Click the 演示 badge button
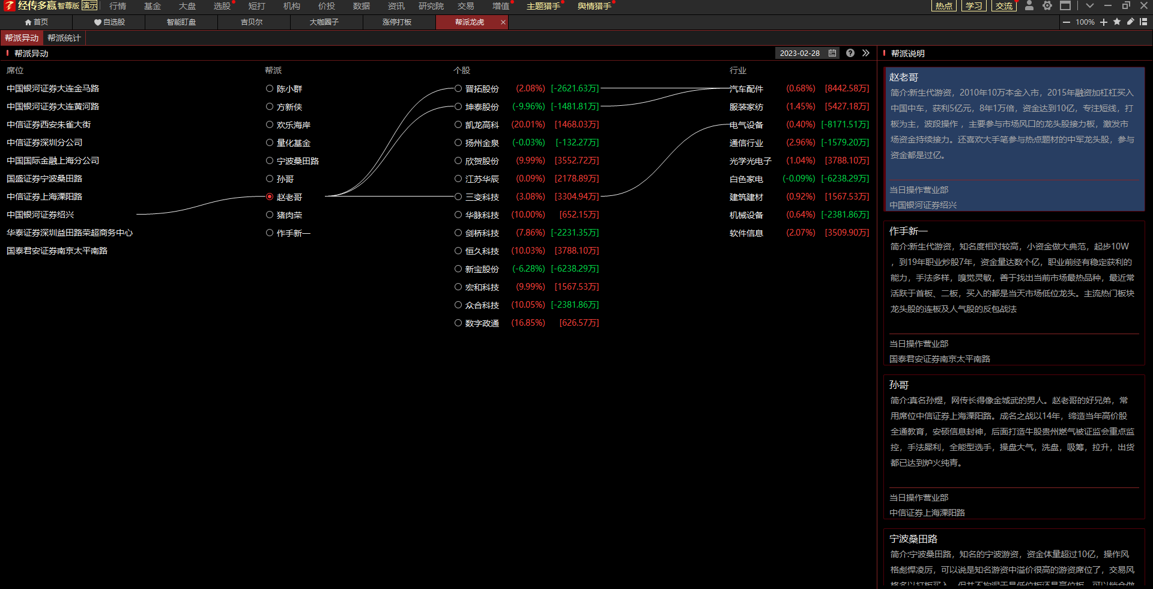The height and width of the screenshot is (589, 1153). click(x=89, y=5)
